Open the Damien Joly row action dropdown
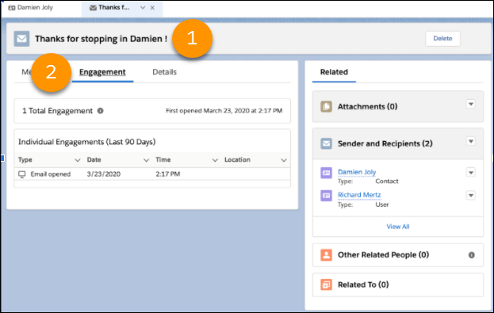 471,173
